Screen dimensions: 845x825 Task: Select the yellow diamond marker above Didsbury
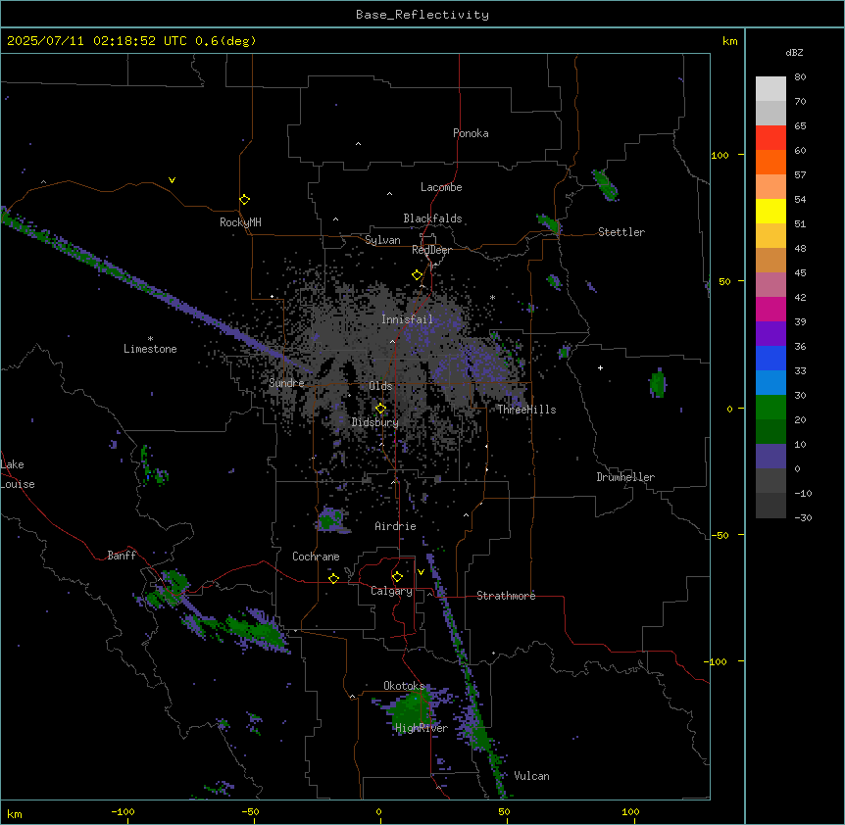pyautogui.click(x=380, y=409)
